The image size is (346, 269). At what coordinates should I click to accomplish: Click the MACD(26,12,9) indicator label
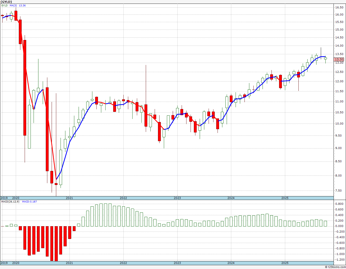click(11, 201)
